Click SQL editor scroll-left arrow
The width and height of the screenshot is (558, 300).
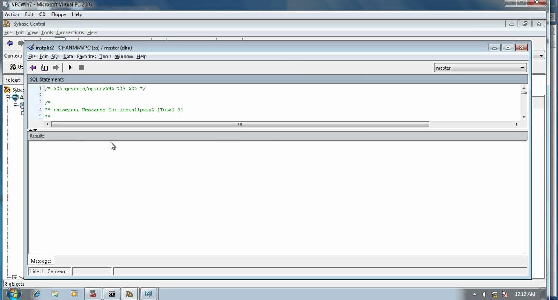[48, 124]
